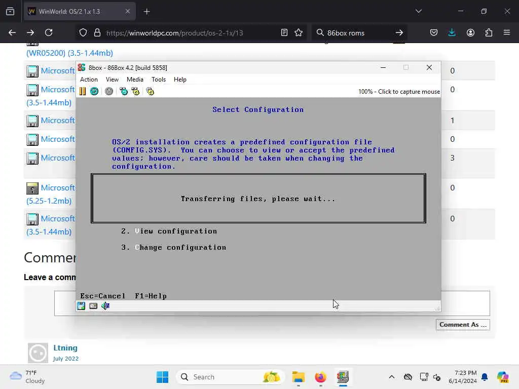Expand the list all tabs chevron
The image size is (519, 389).
(x=419, y=12)
